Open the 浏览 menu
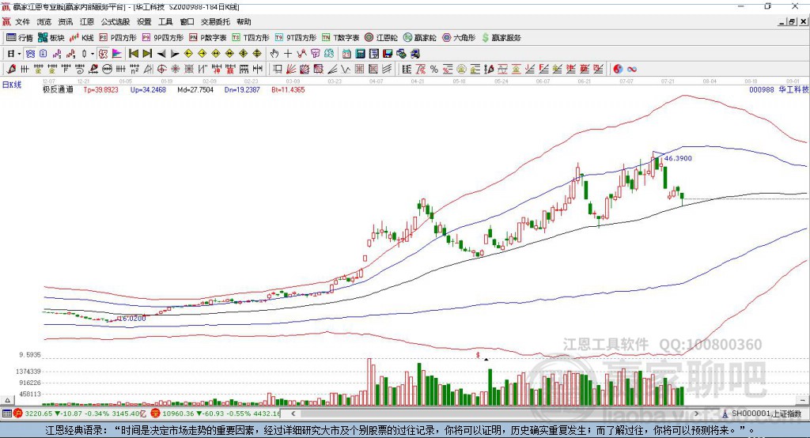 pyautogui.click(x=44, y=21)
